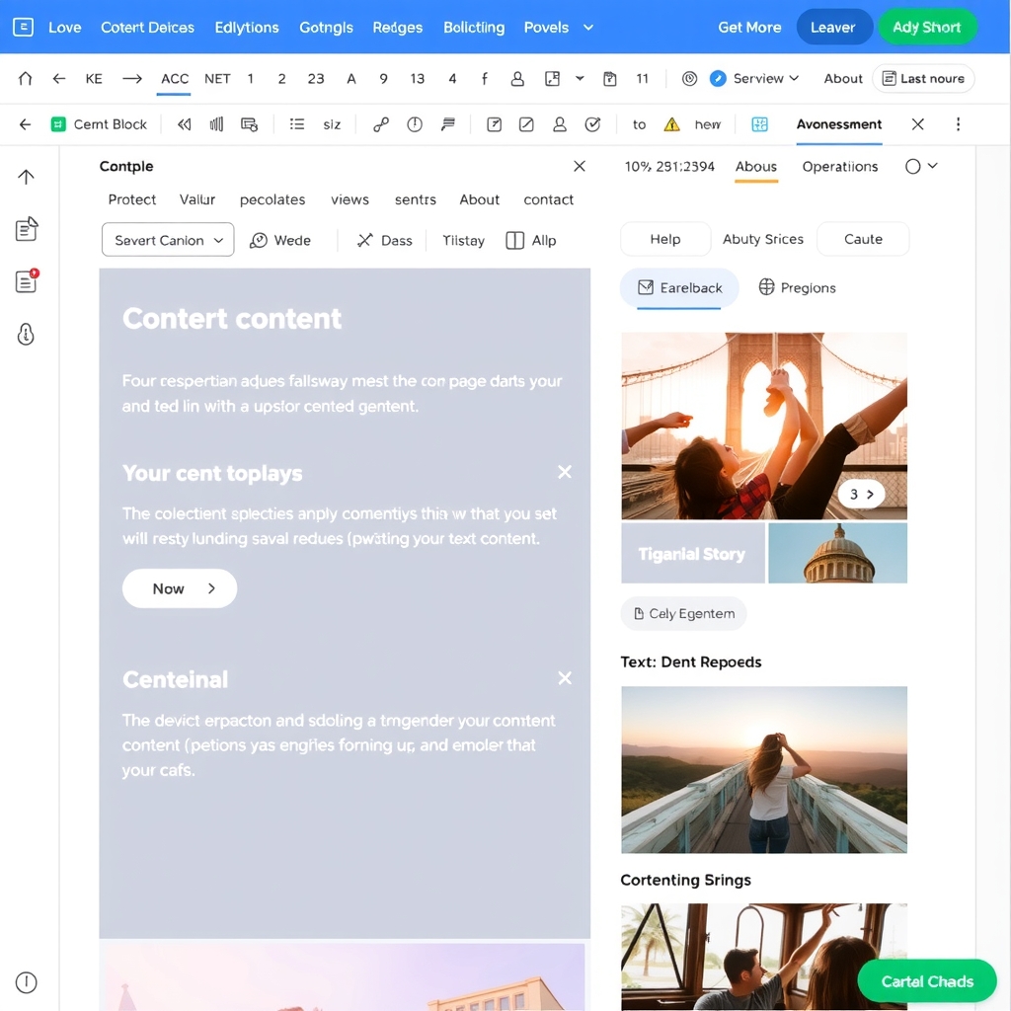
Task: Click the forward arrow before ACC
Action: 132,79
